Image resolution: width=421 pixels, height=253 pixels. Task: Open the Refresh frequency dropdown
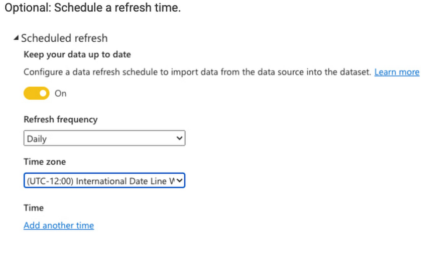pyautogui.click(x=104, y=138)
